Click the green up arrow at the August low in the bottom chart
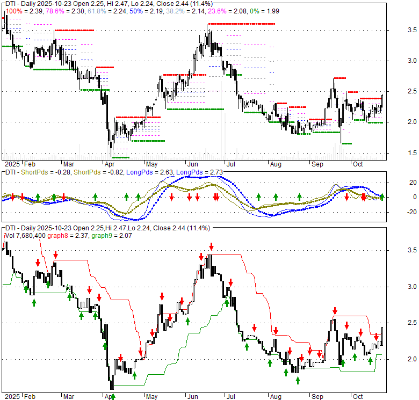Image resolution: width=419 pixels, height=400 pixels. pyautogui.click(x=297, y=380)
